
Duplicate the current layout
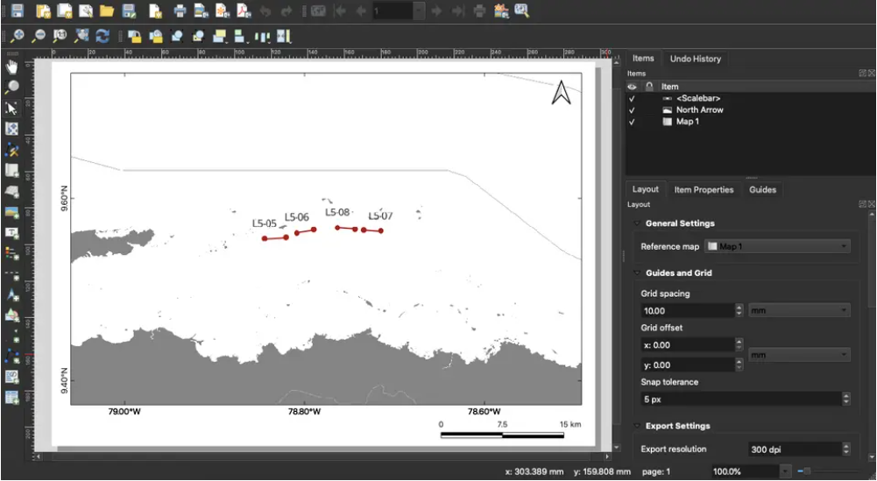(x=64, y=11)
